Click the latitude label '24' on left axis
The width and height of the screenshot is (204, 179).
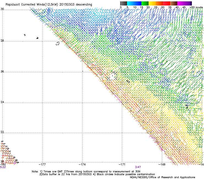2,102
